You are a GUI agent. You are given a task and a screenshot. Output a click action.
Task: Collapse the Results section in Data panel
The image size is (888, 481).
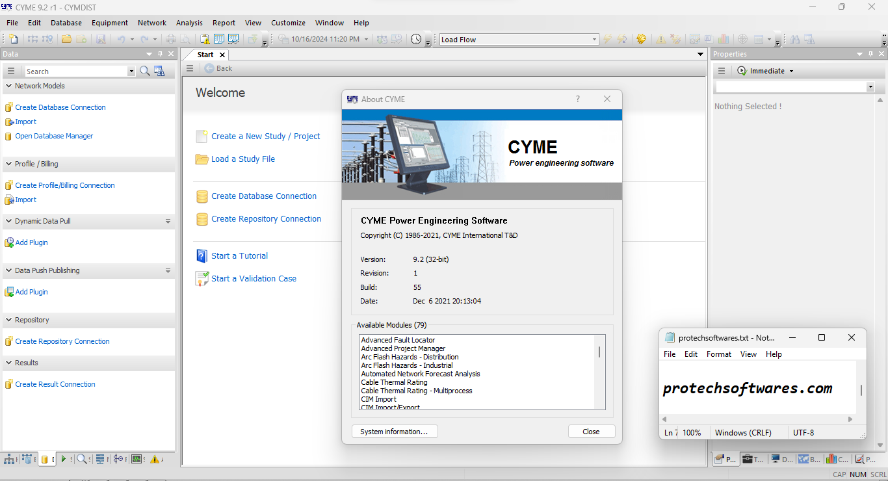(x=8, y=363)
